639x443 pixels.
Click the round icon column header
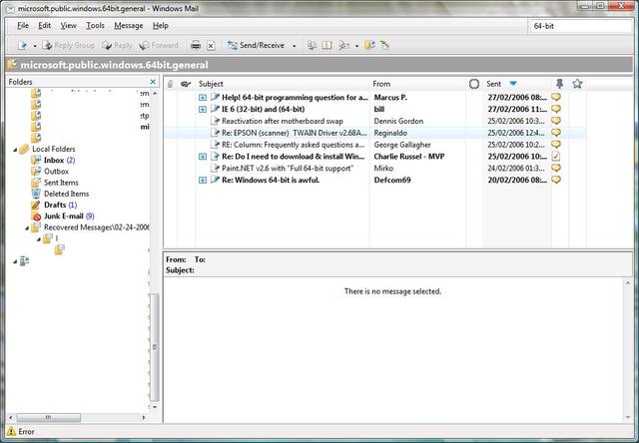(474, 84)
